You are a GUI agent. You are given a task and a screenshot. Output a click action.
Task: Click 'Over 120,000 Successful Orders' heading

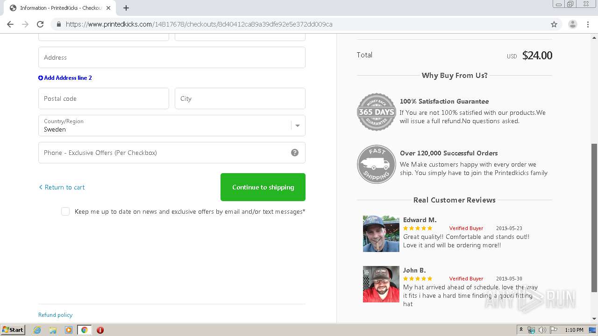(449, 153)
